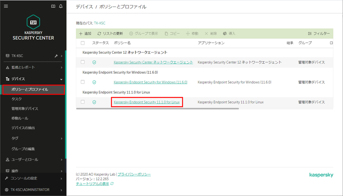Viewport: 343px width, 196px height.
Task: Click the device tree icon next to デバイス
Action: [x=8, y=79]
